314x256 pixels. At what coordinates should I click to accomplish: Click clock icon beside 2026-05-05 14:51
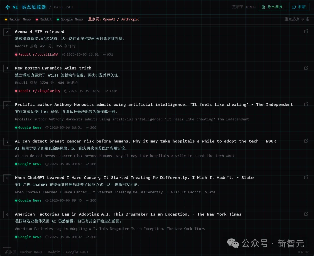click(66, 91)
